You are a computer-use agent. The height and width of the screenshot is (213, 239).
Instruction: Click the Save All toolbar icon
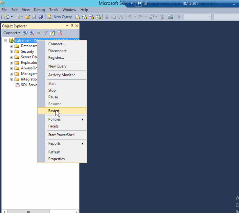pos(41,17)
